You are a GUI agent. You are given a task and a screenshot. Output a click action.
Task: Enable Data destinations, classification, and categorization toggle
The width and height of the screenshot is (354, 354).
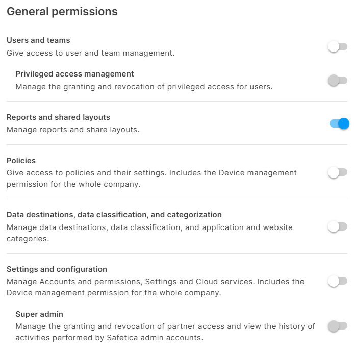(337, 226)
